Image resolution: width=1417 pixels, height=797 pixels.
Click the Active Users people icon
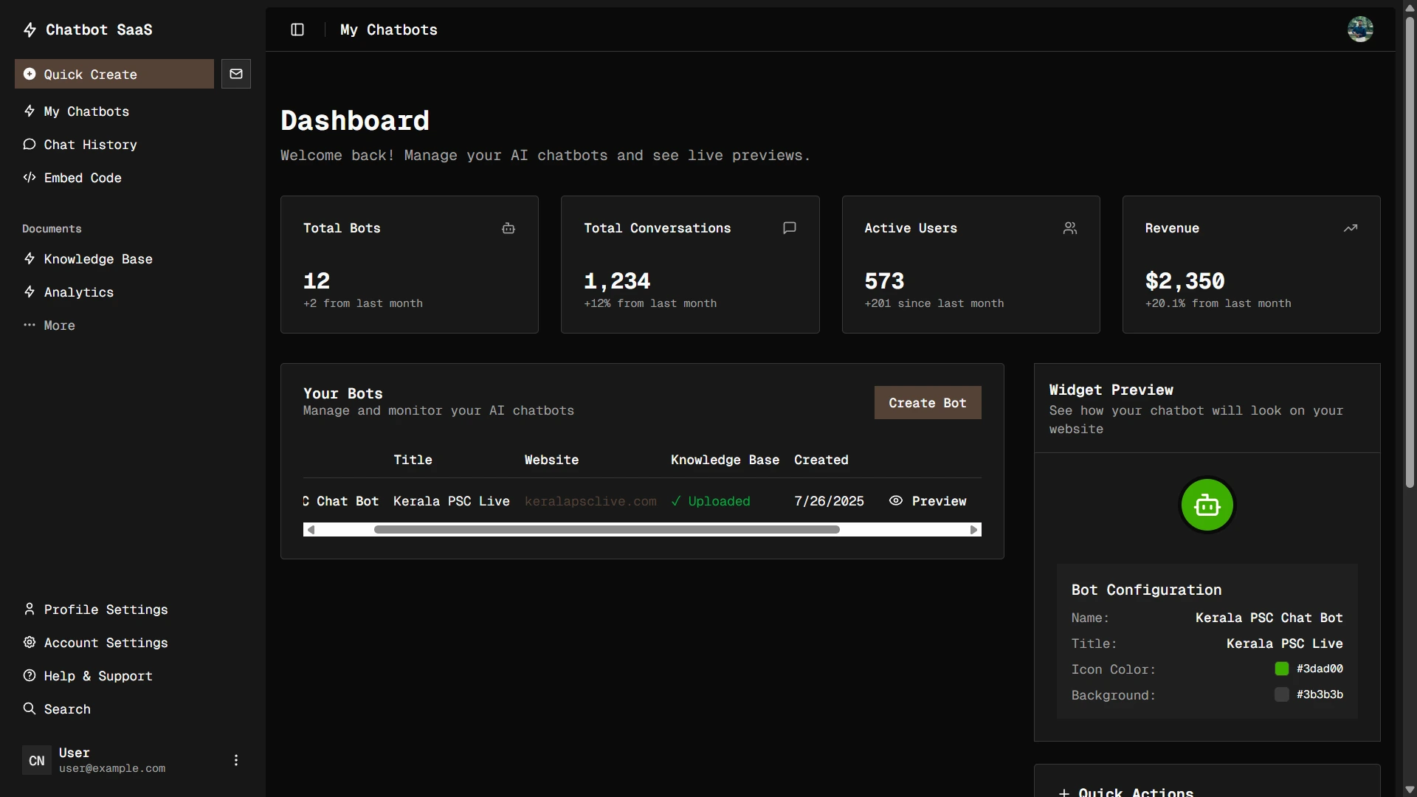pos(1069,229)
